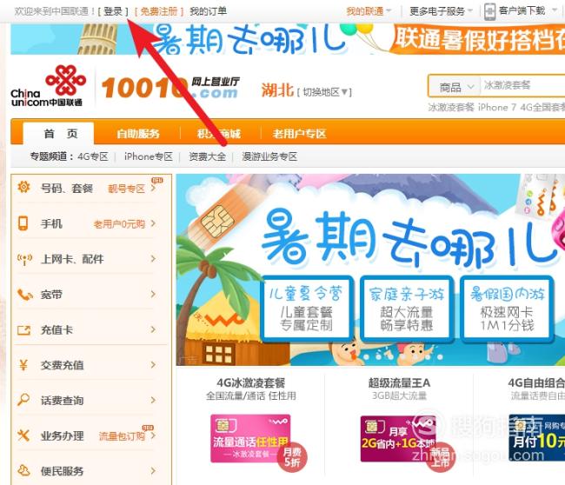The image size is (565, 485).
Task: Switch to the 自助服务 tab
Action: point(138,134)
